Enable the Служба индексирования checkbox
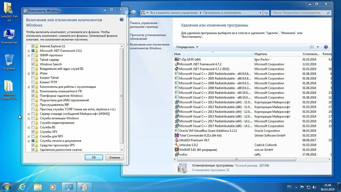The height and width of the screenshot is (192, 341). point(33,123)
